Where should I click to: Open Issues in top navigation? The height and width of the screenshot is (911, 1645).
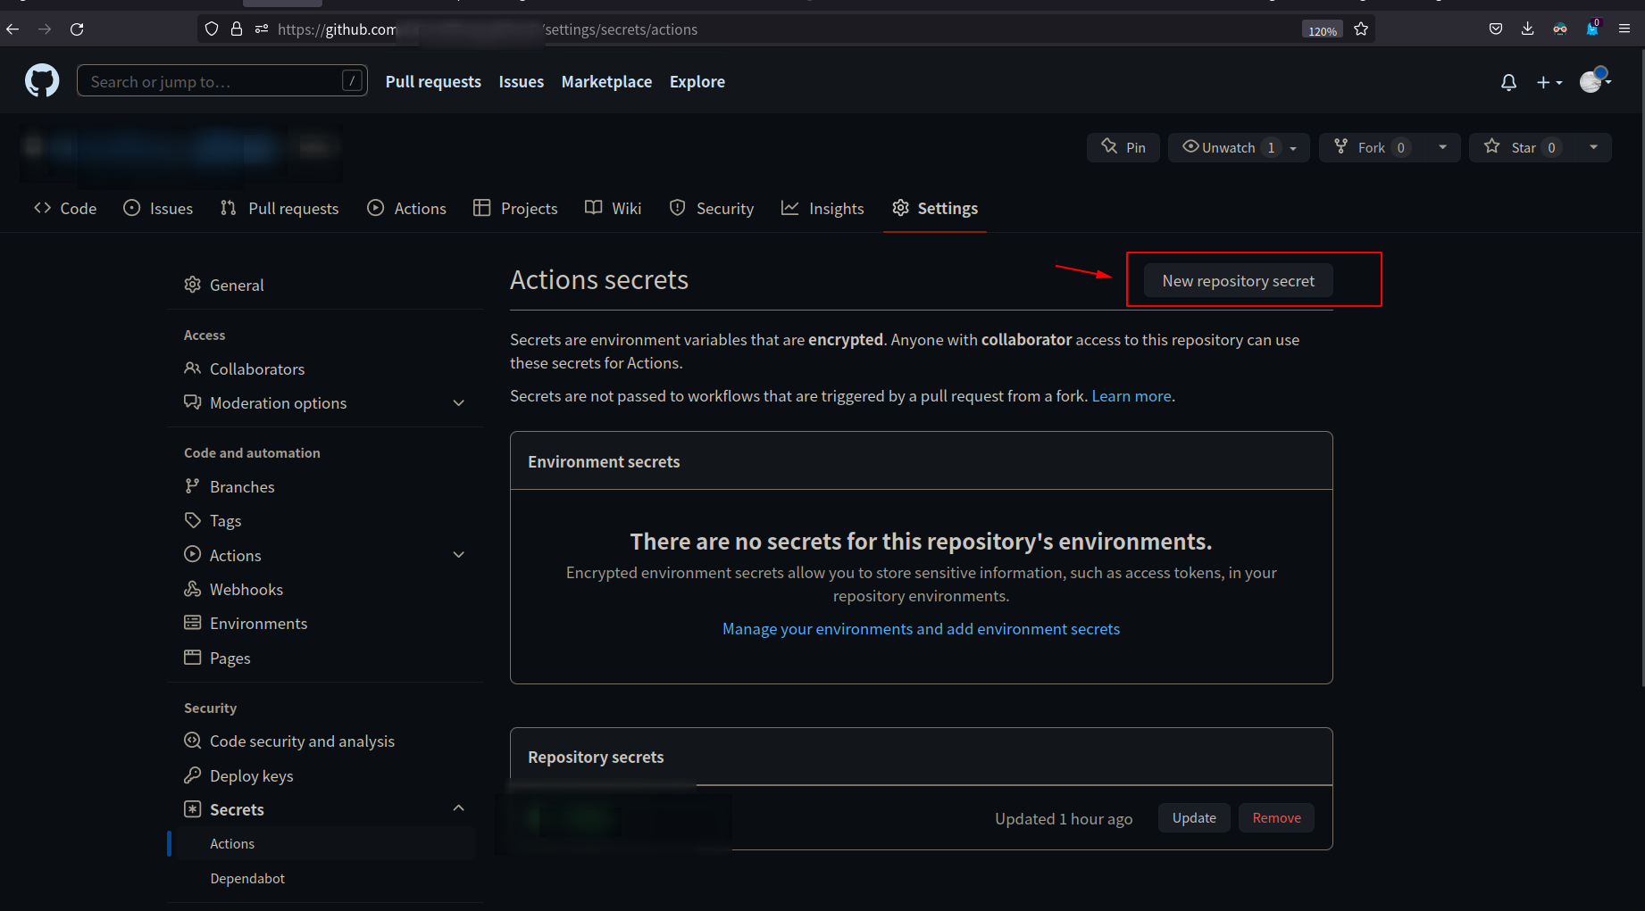(x=522, y=81)
